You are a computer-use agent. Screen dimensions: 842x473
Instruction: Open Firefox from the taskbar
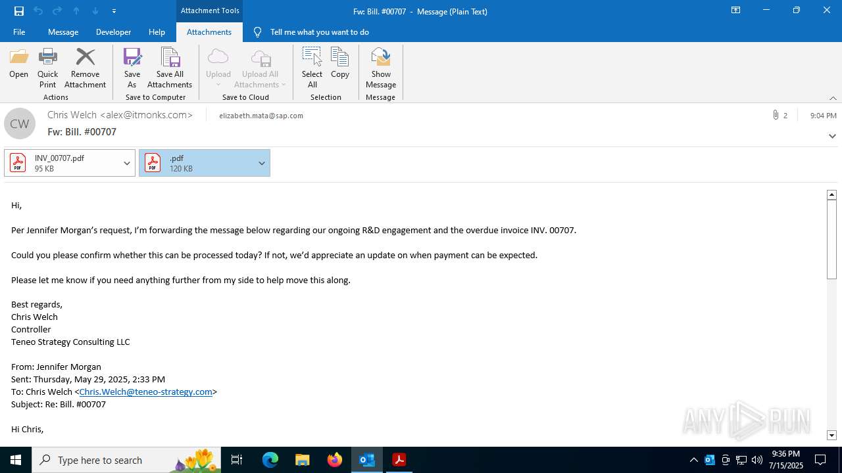click(335, 460)
